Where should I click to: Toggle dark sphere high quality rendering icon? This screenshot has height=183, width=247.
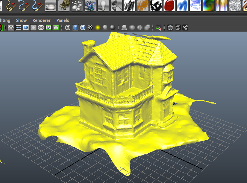(113, 27)
